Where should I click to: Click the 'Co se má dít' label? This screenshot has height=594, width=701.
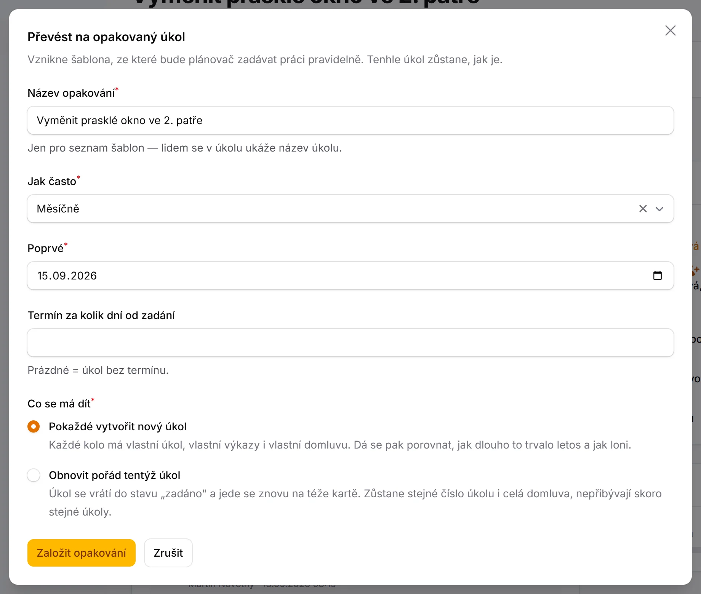(x=59, y=404)
